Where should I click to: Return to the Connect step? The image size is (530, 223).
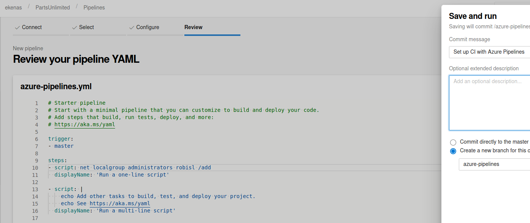point(41,28)
